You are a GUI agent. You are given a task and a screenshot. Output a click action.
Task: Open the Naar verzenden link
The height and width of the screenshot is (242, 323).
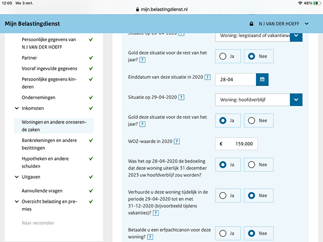(38, 223)
